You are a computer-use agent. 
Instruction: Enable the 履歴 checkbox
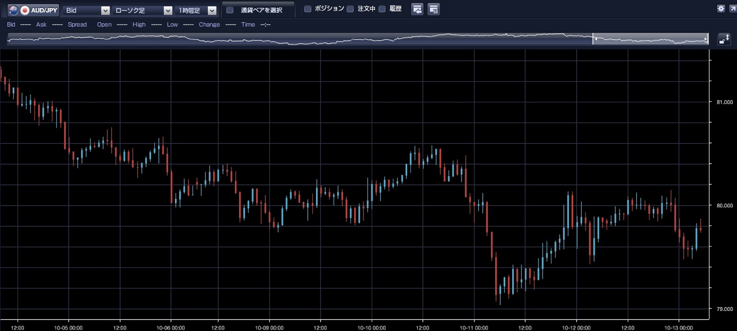(x=382, y=9)
